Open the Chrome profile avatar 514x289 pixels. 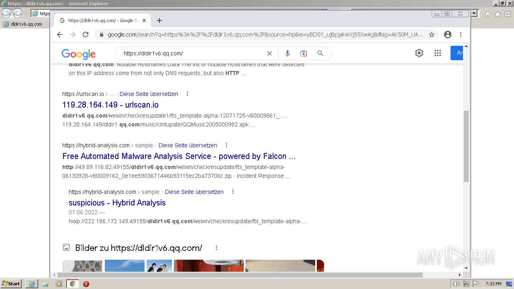point(448,35)
